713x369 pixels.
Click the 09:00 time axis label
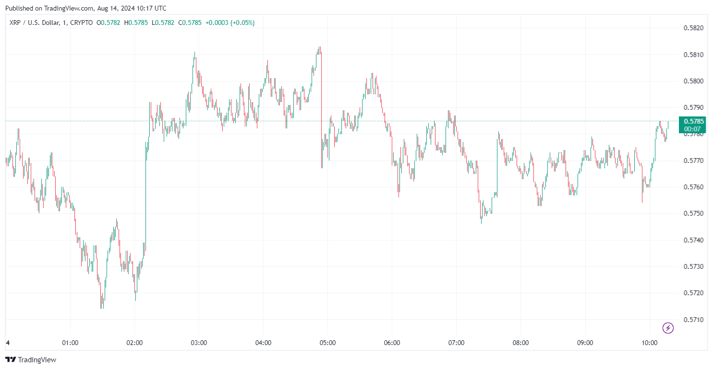pos(585,343)
